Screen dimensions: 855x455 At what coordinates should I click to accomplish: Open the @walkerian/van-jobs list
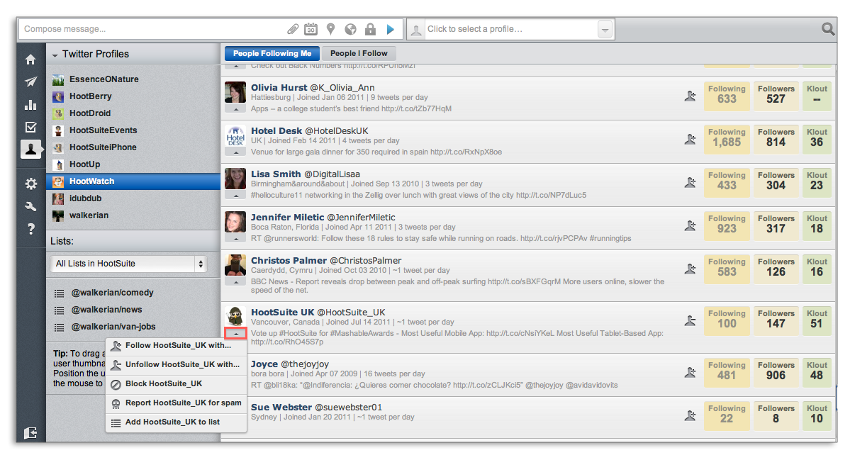tap(113, 327)
